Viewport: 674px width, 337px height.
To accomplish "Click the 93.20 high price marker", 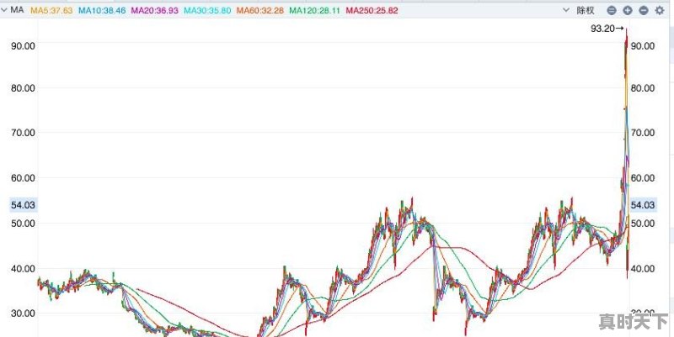I will (602, 29).
